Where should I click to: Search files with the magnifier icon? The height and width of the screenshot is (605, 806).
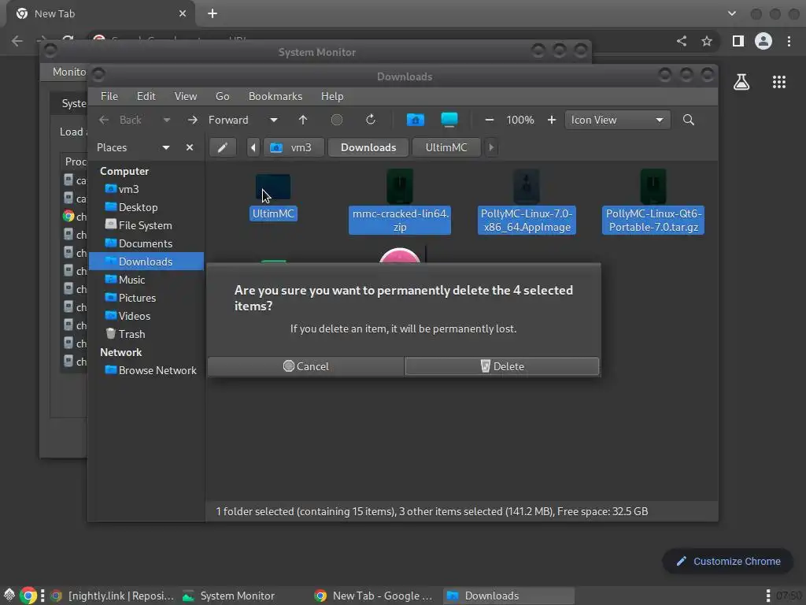[688, 120]
